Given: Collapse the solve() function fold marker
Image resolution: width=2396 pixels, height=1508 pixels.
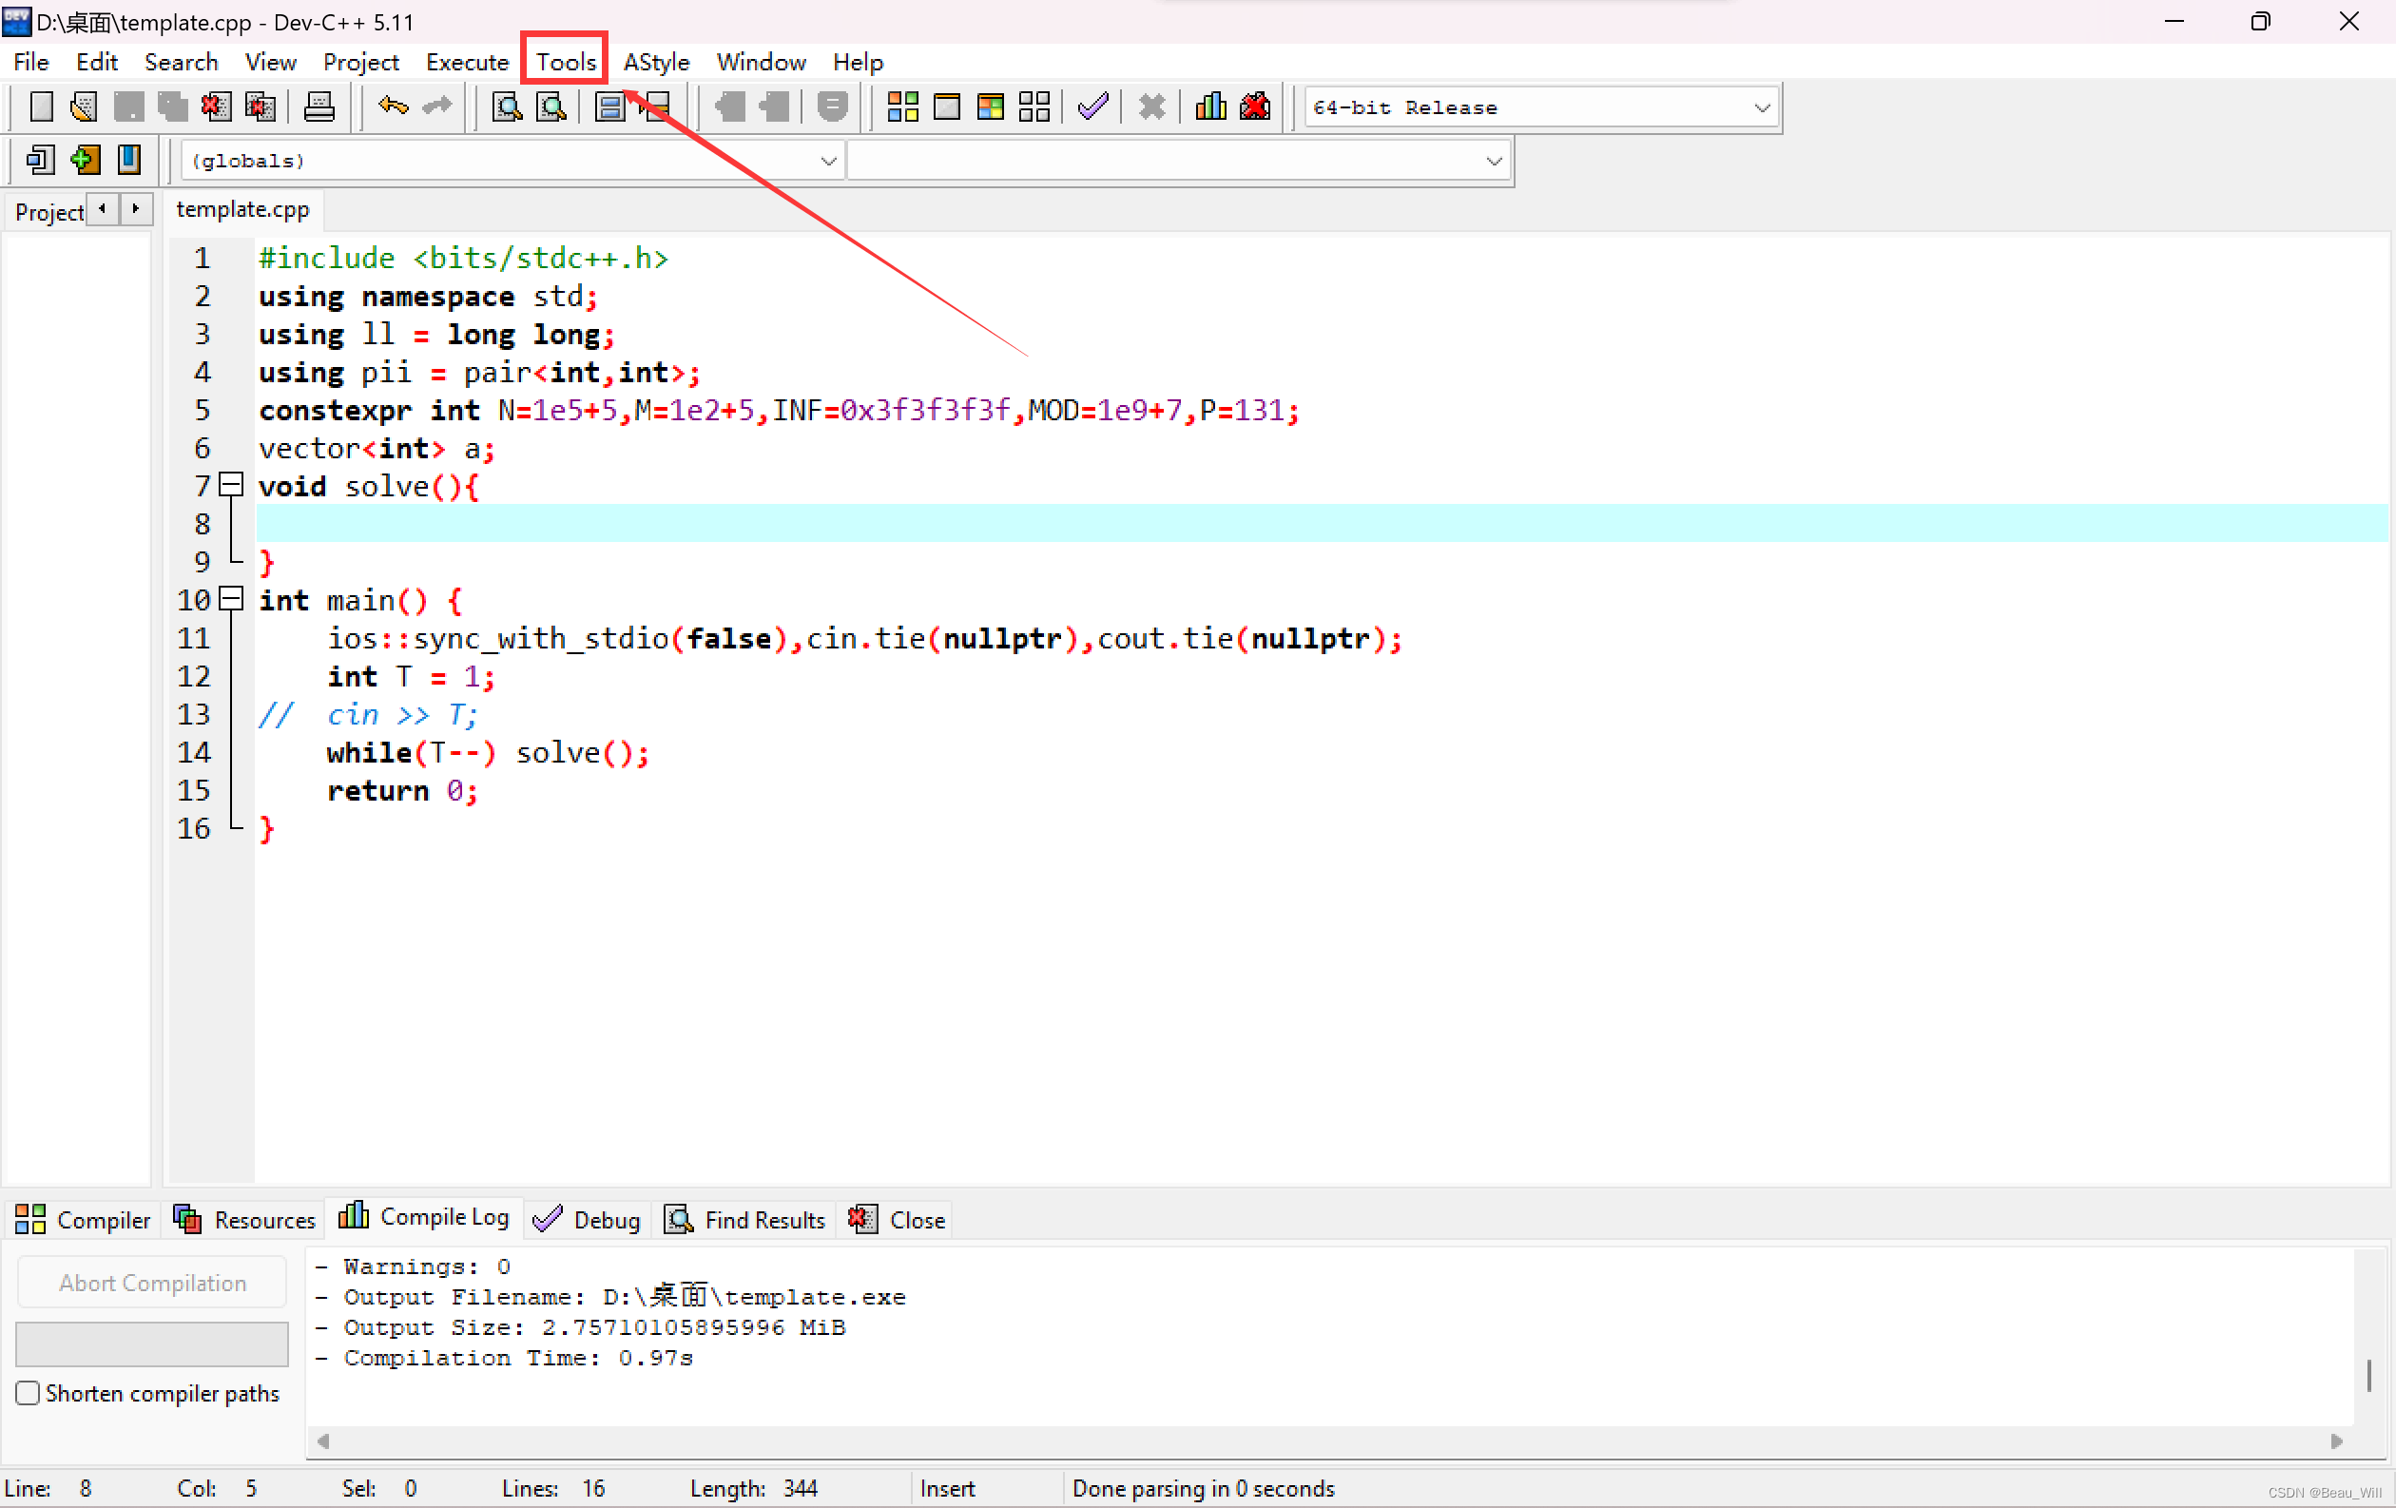Looking at the screenshot, I should tap(231, 486).
